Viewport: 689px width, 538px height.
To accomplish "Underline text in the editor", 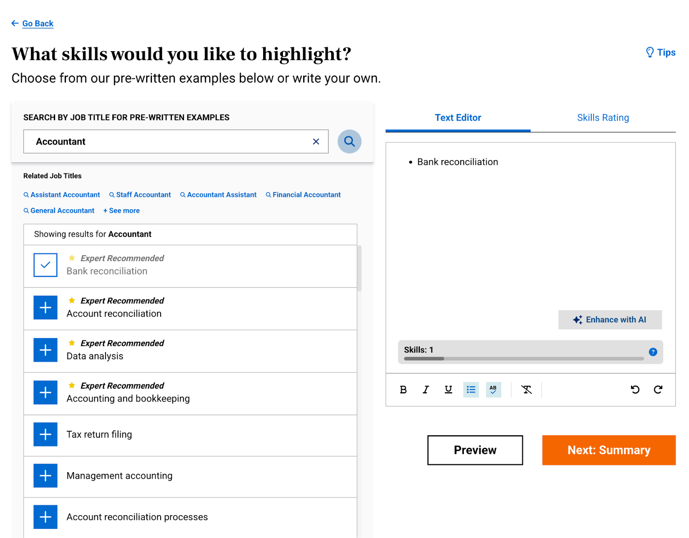I will (448, 390).
